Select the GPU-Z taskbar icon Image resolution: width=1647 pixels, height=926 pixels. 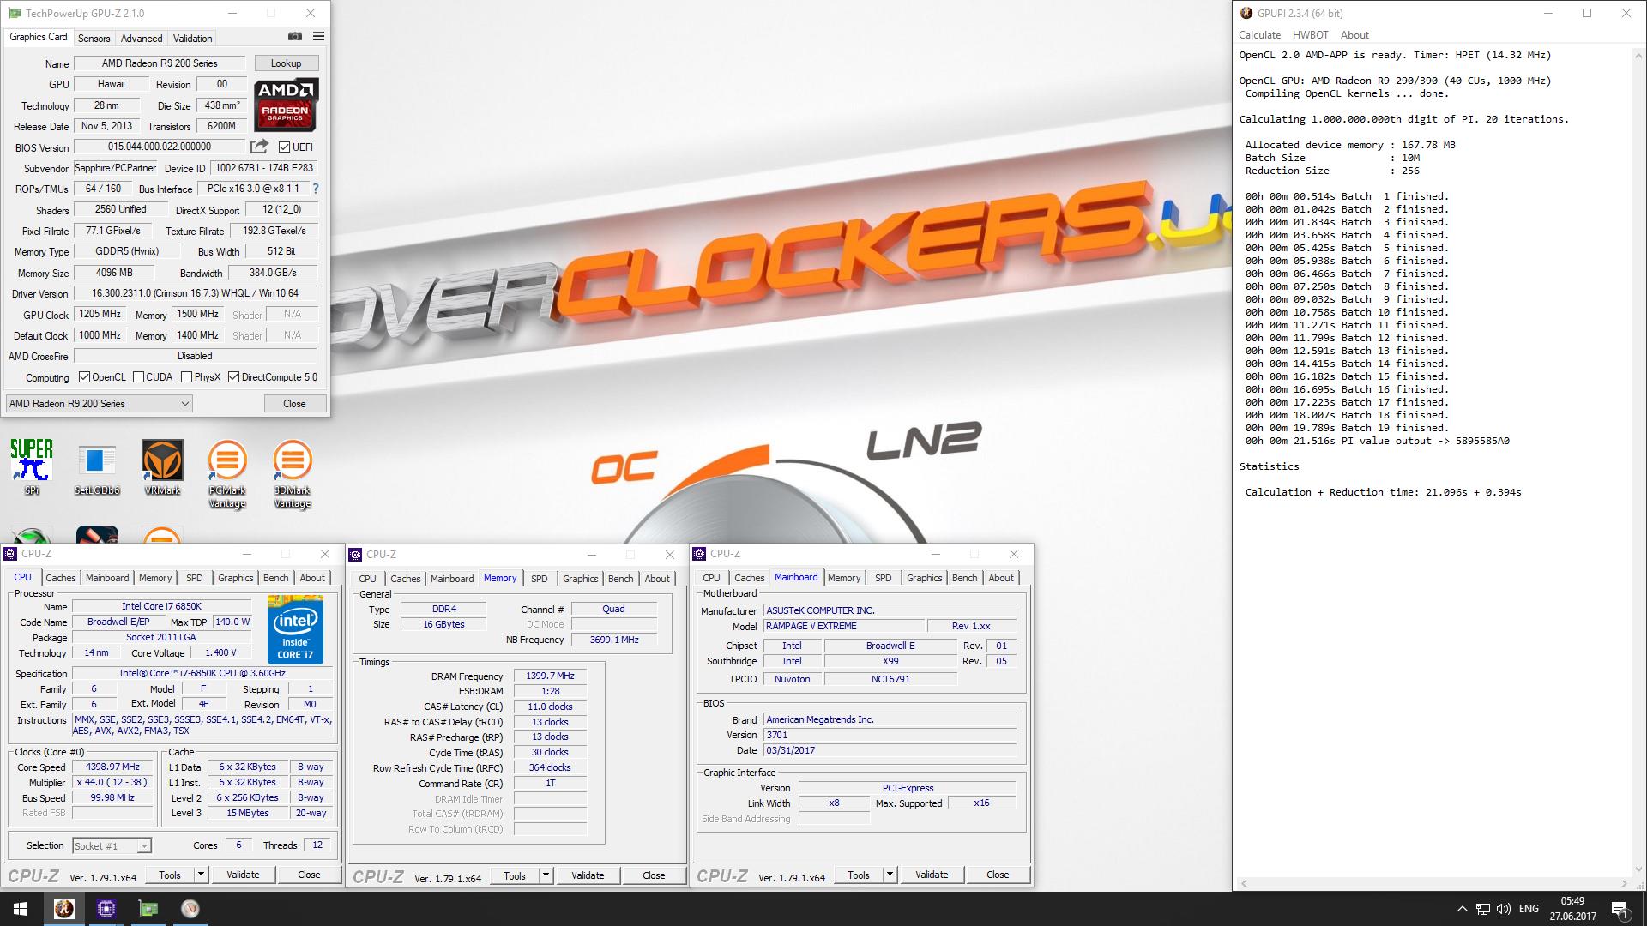[148, 909]
